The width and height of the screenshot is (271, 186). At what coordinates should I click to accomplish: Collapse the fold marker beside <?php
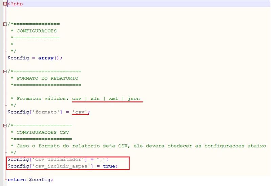pos(5,4)
